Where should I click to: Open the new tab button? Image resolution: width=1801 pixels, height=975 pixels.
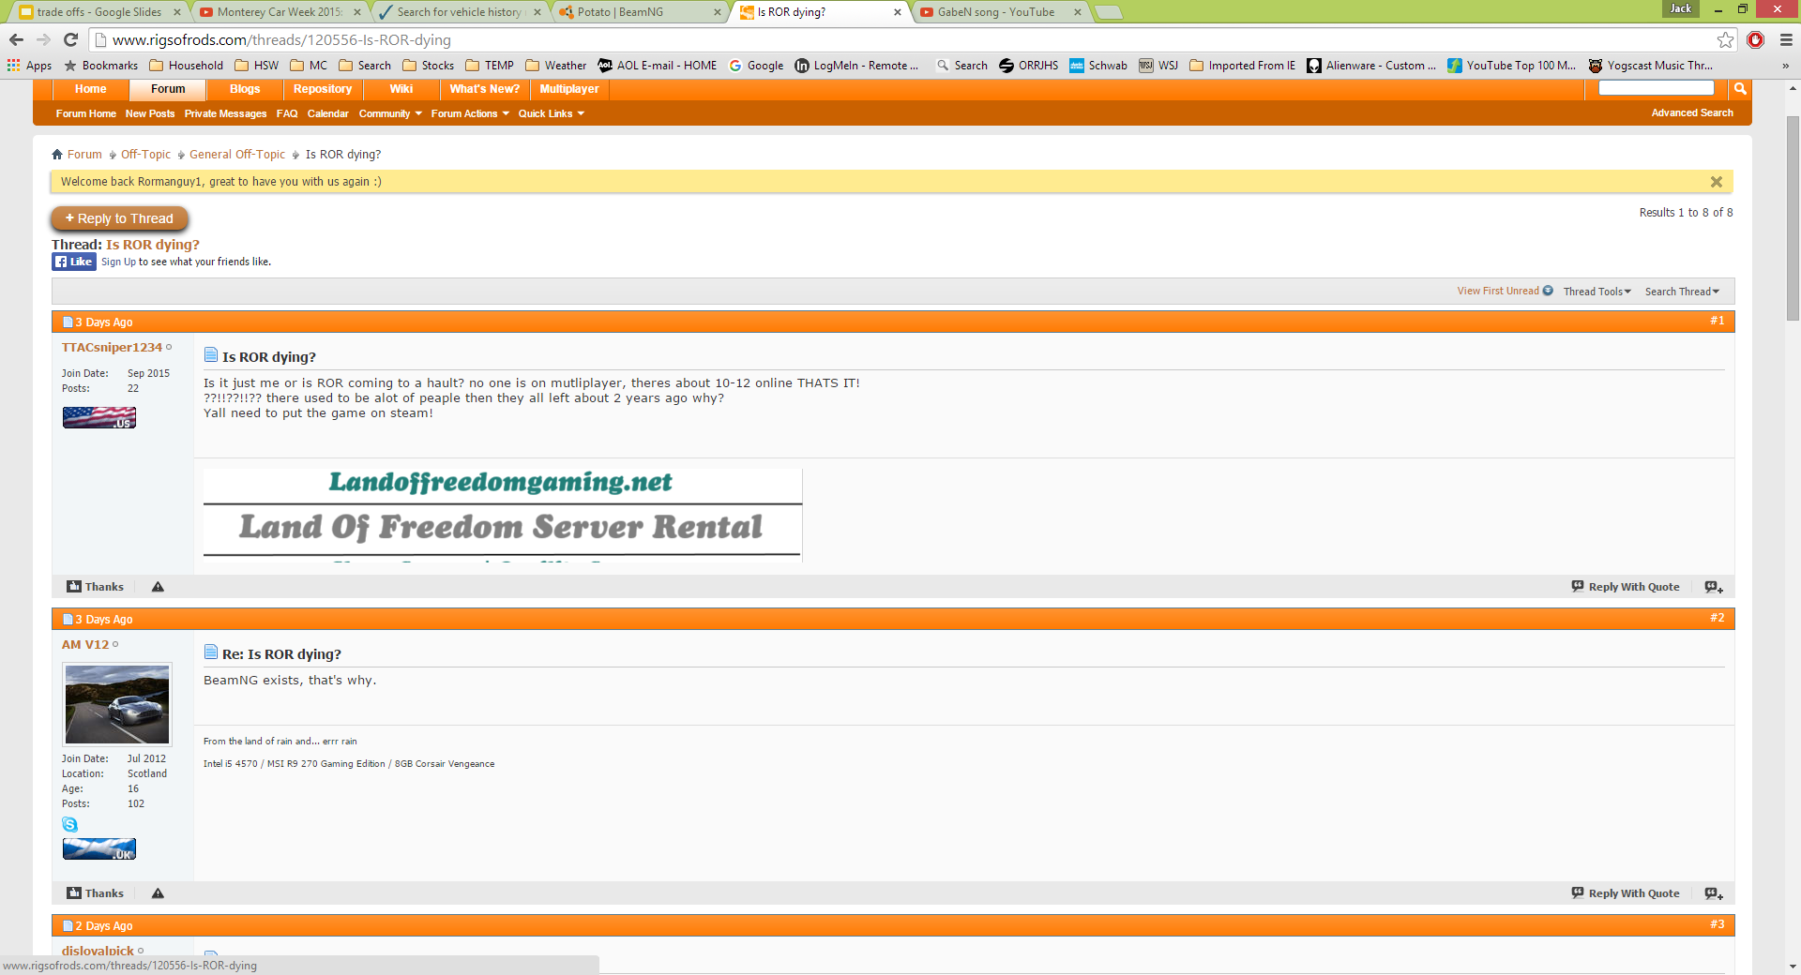click(x=1109, y=12)
